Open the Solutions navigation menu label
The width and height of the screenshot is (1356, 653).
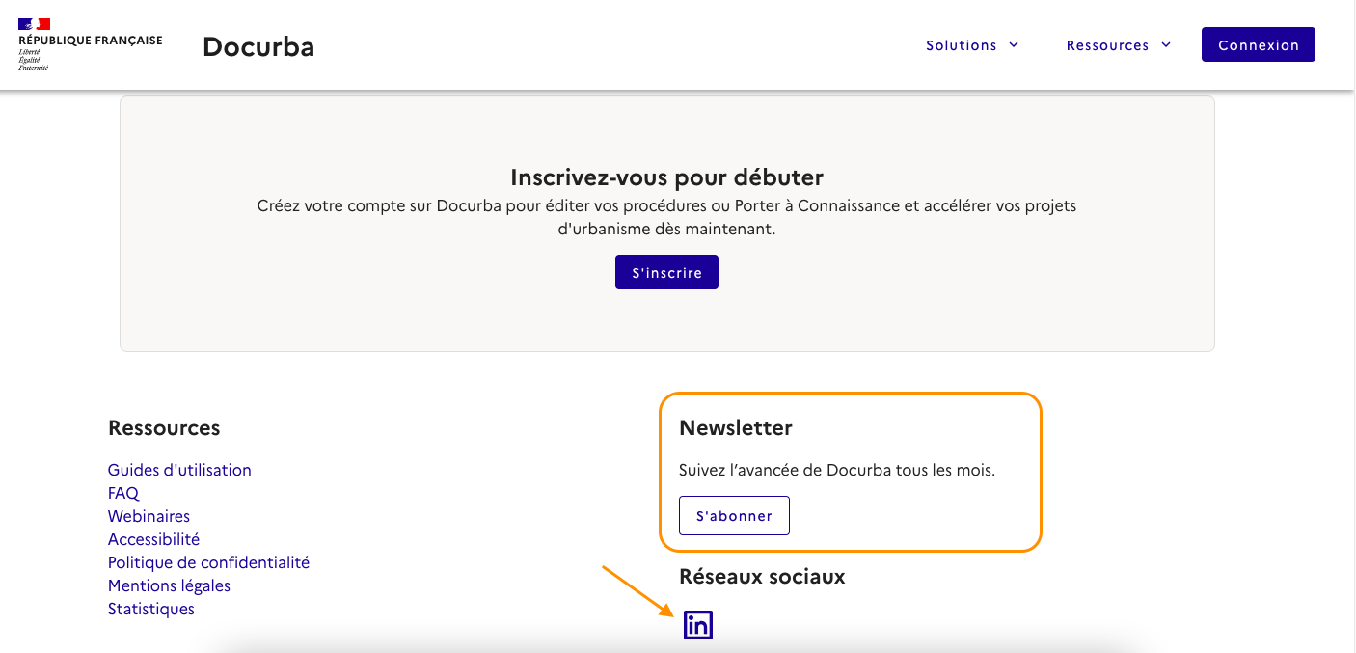point(961,45)
